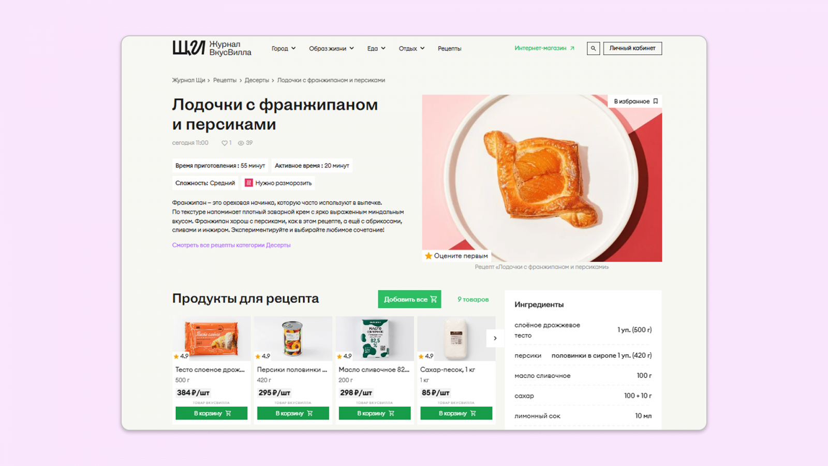The width and height of the screenshot is (828, 466).
Task: Add recipe to favorites via В избранное
Action: pyautogui.click(x=635, y=101)
